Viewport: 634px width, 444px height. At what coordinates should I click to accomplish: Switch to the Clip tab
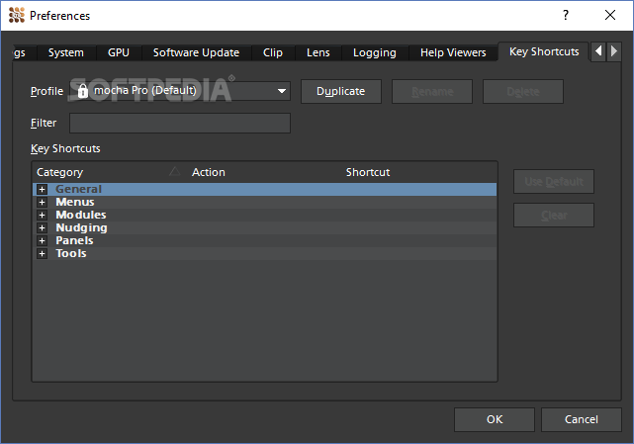point(273,52)
